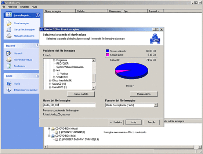Click the CD/DVD-ROM virtuali group icon

tap(53, 129)
